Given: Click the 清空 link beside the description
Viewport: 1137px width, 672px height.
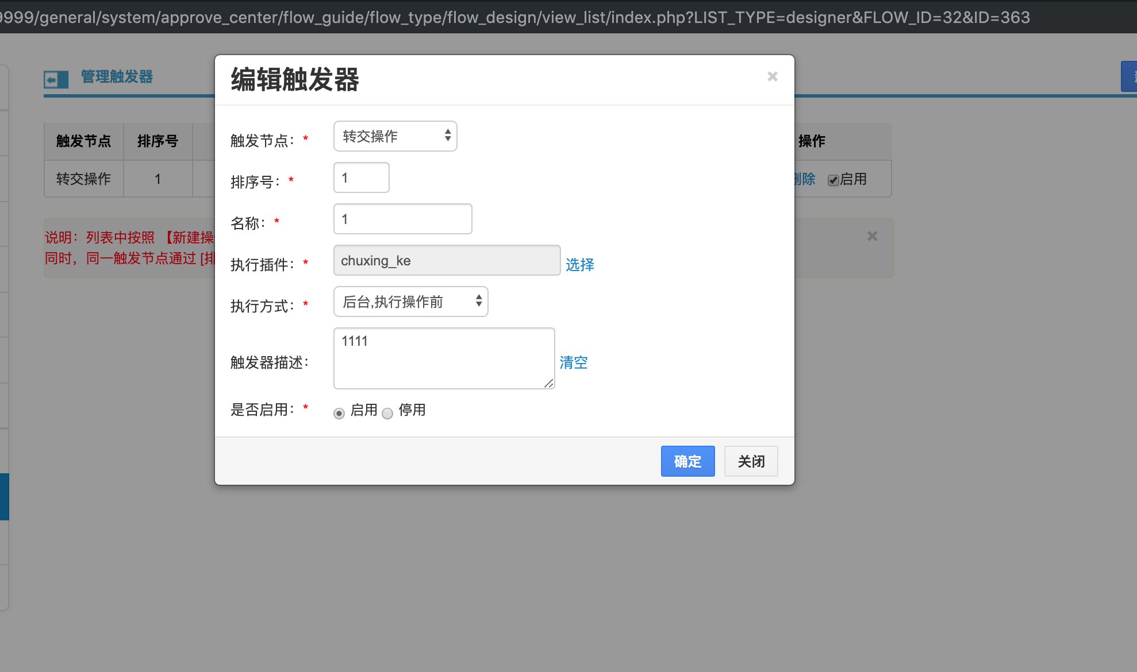Looking at the screenshot, I should tap(574, 362).
